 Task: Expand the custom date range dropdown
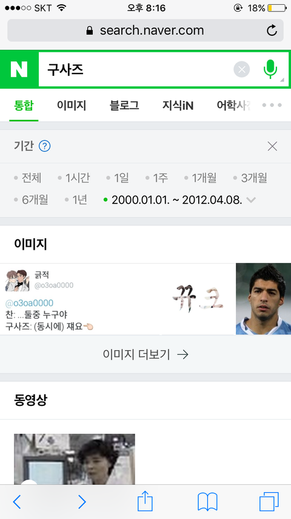(x=251, y=200)
